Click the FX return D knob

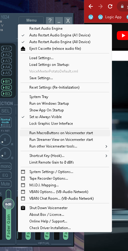[5, 153]
